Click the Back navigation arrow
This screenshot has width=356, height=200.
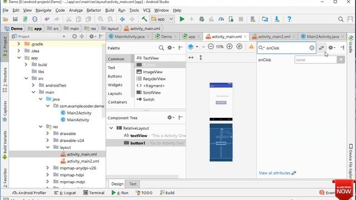[x=122, y=19]
